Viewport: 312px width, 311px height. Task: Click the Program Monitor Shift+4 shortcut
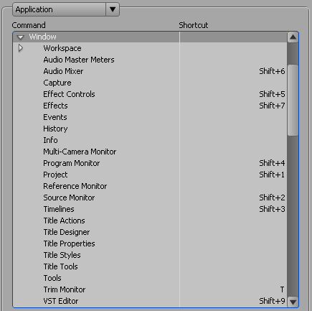tap(272, 163)
